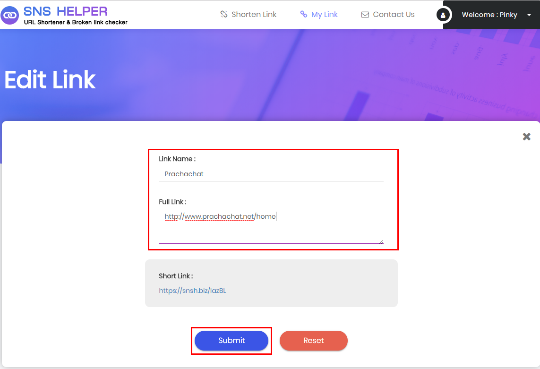
Task: Close the Edit Link form with X
Action: [527, 137]
